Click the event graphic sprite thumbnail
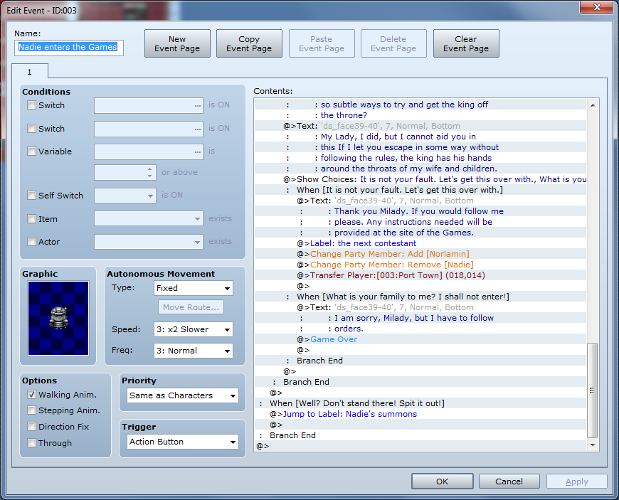Screen dimensions: 619x500 click(x=58, y=318)
